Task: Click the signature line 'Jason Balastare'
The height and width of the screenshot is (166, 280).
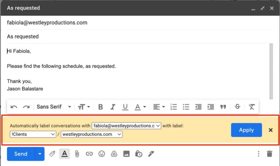Action: click(x=25, y=89)
